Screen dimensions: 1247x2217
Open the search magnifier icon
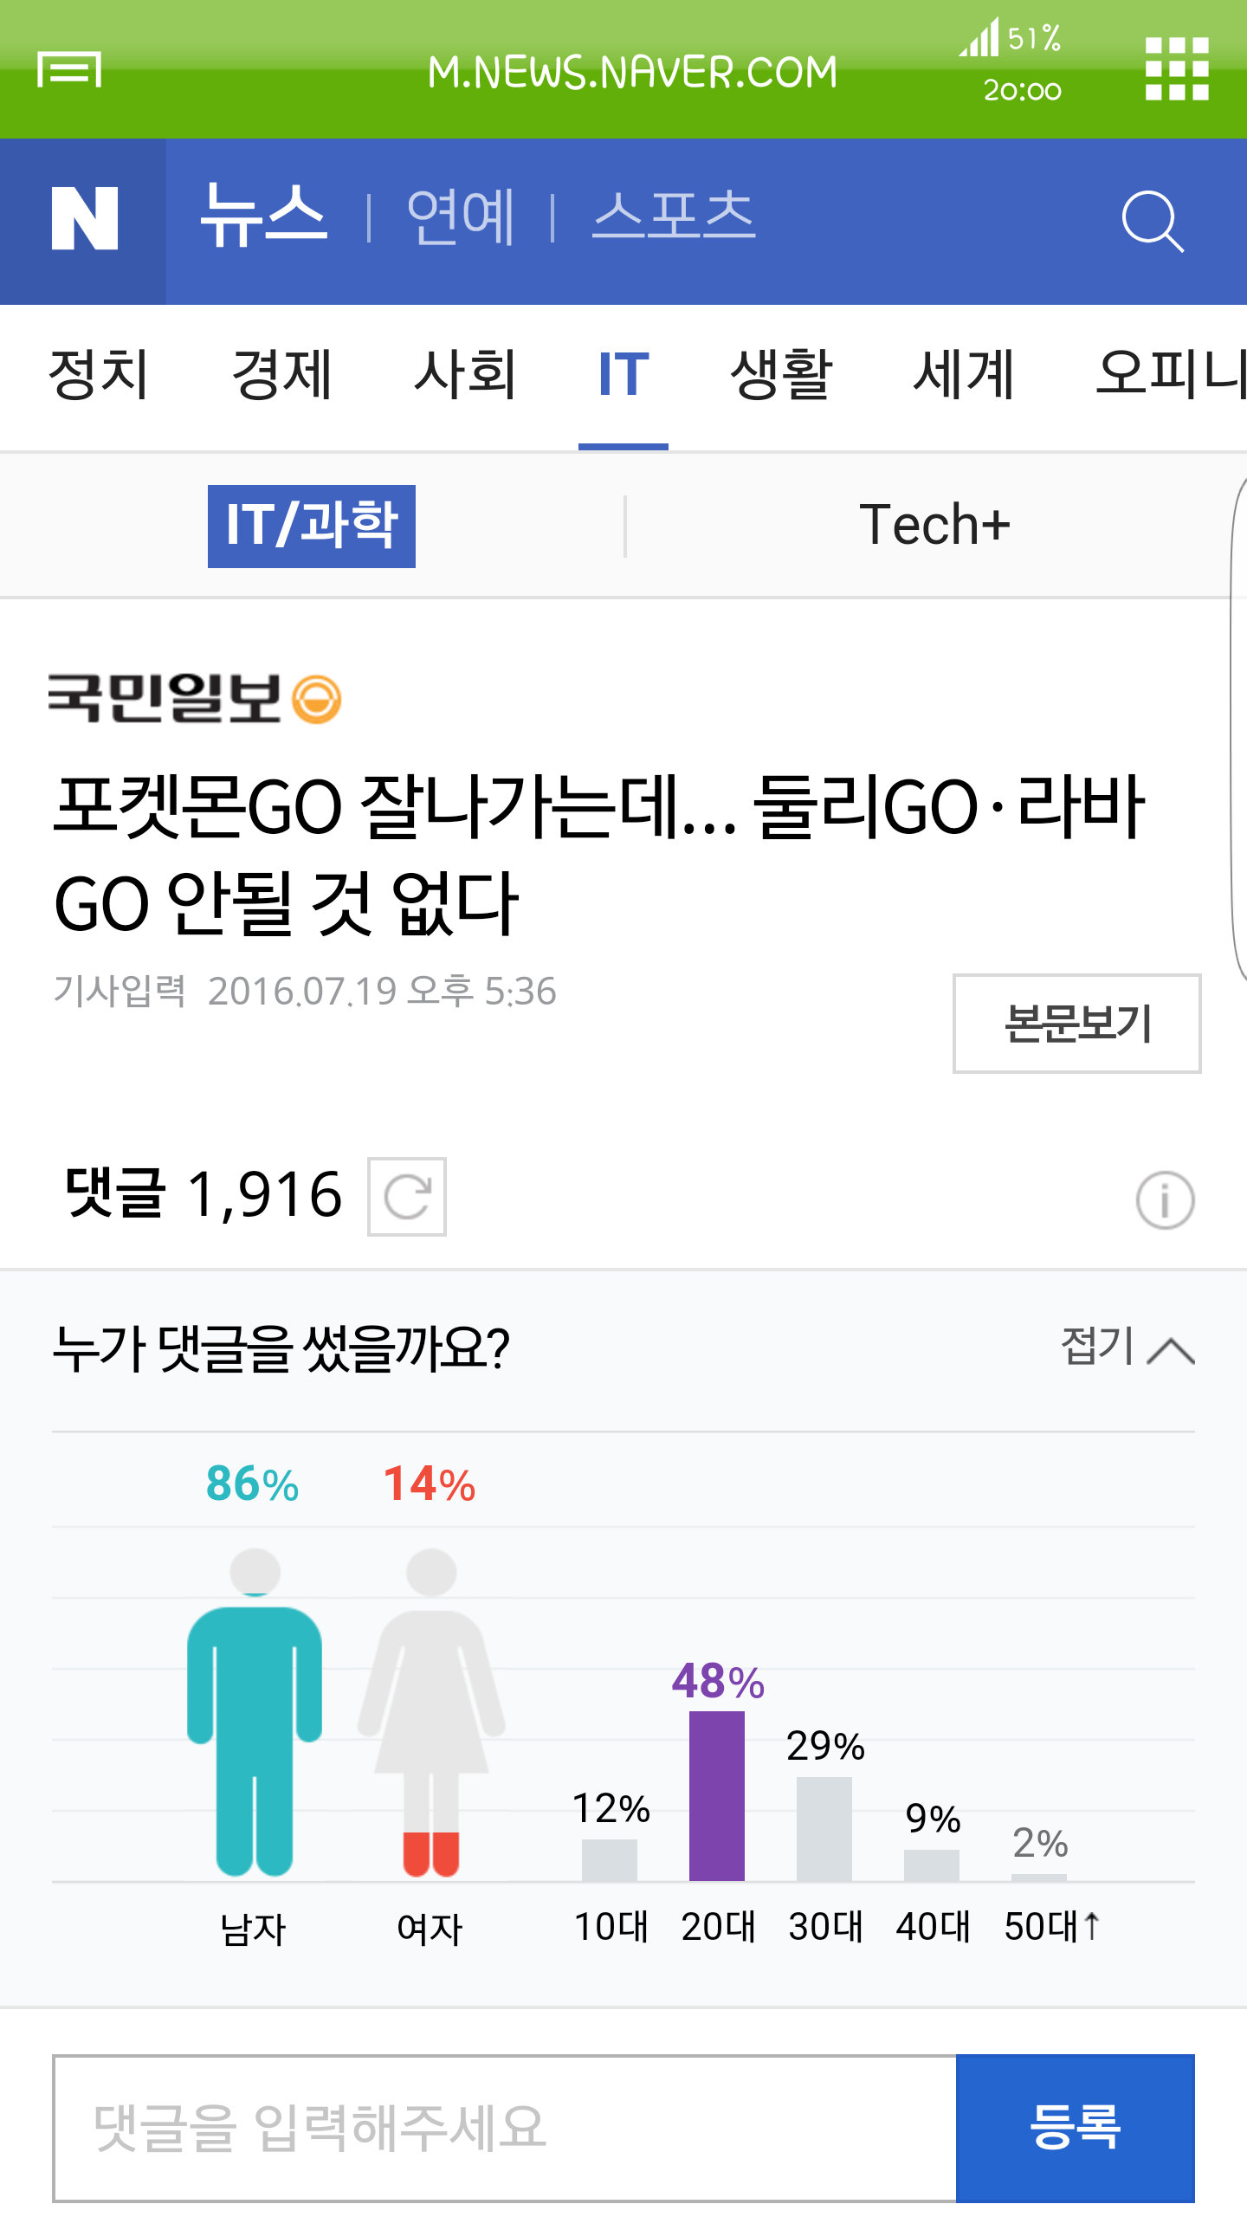point(1152,222)
